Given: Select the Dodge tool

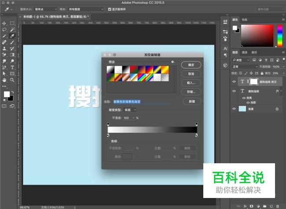Looking at the screenshot, I should 12,61.
